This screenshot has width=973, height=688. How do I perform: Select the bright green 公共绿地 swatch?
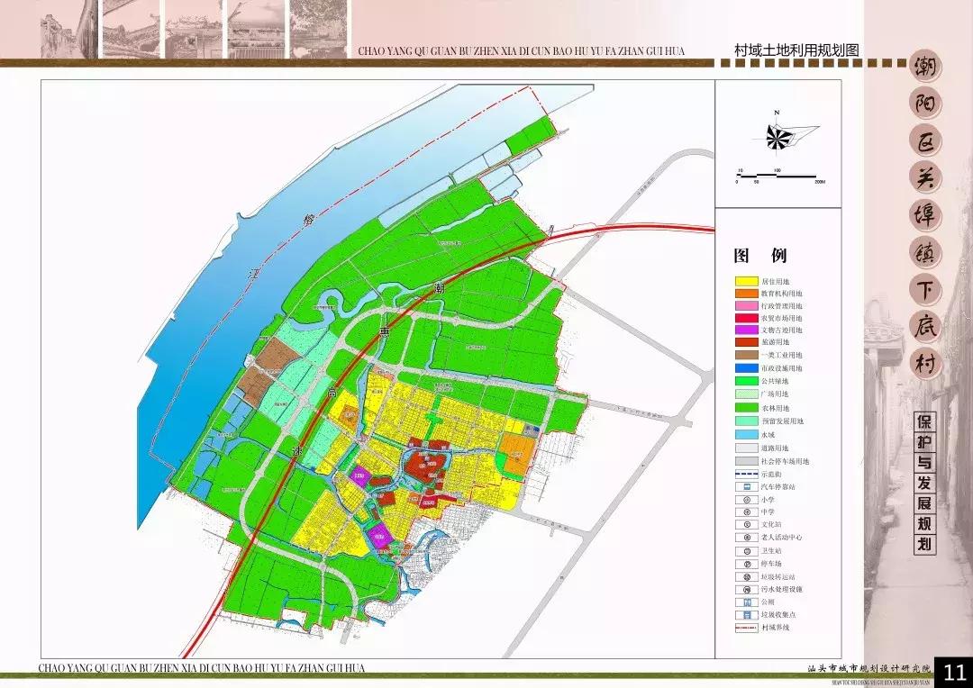click(747, 381)
